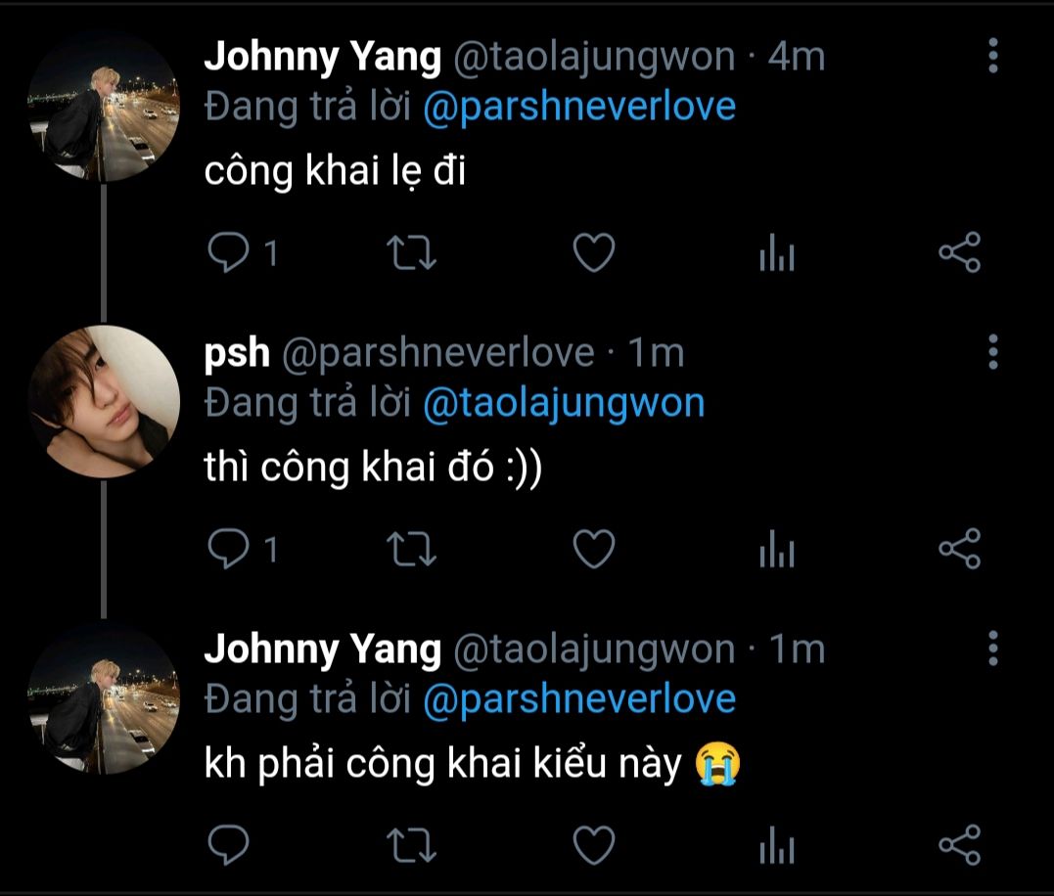Like the 'công khai lẹ đi' tweet

pos(594,252)
